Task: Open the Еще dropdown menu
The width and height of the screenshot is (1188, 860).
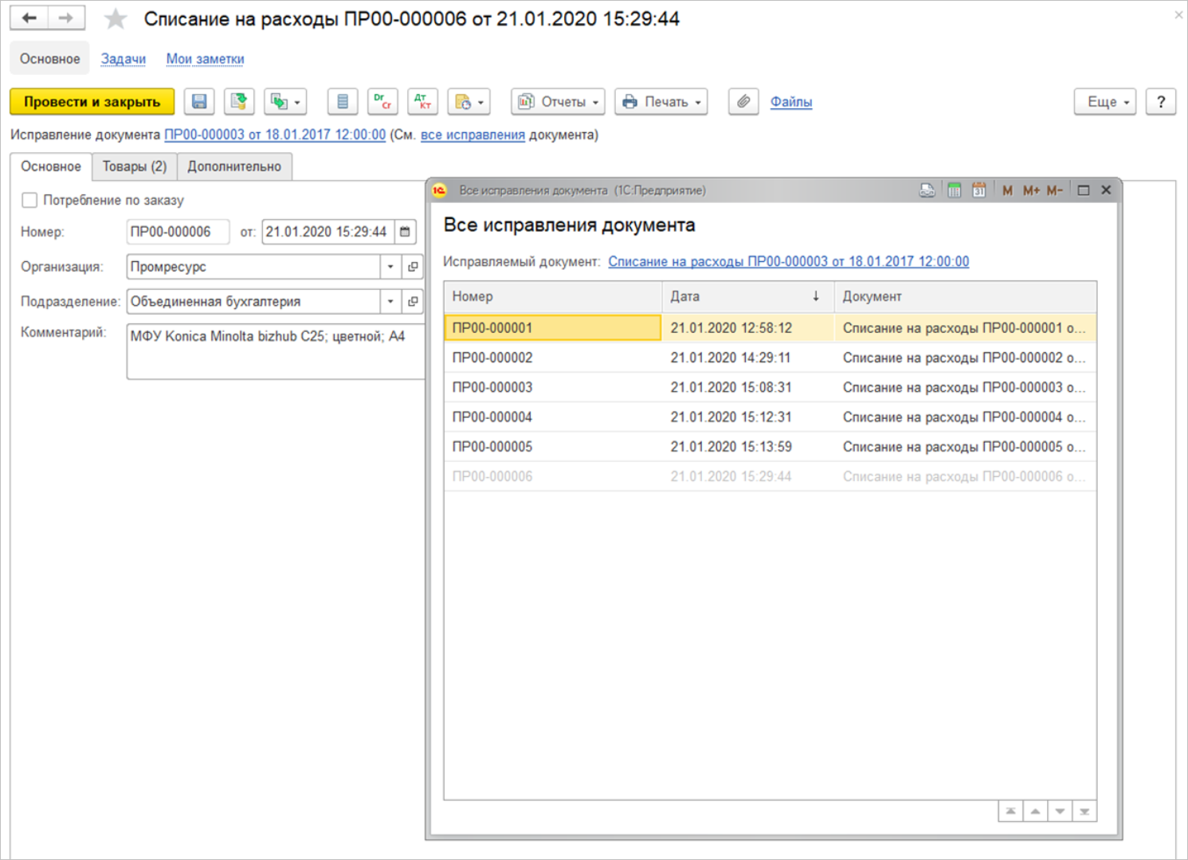Action: 1106,101
